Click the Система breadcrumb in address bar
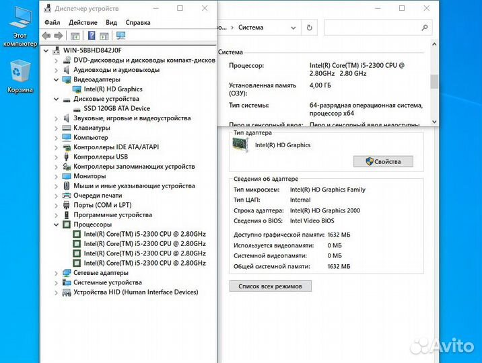The image size is (482, 363). 250,28
